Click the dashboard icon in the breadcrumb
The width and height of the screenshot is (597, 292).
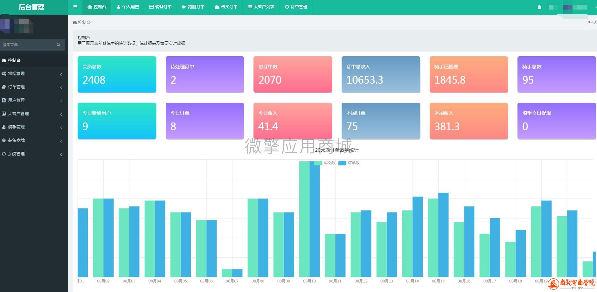click(x=75, y=23)
